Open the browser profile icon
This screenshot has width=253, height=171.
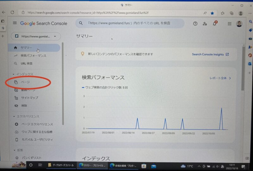tap(241, 13)
